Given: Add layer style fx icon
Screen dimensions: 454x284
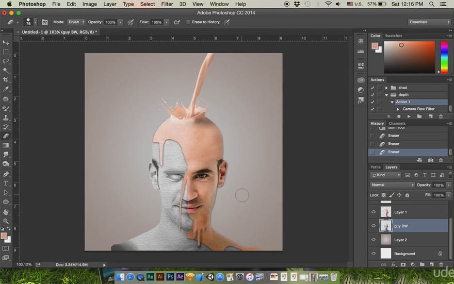Looking at the screenshot, I should (394, 264).
